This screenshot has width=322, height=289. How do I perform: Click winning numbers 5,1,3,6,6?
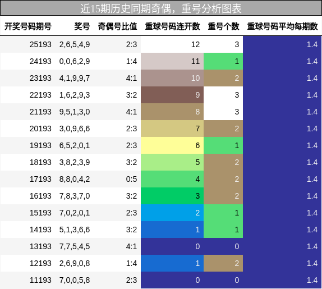coord(75,230)
